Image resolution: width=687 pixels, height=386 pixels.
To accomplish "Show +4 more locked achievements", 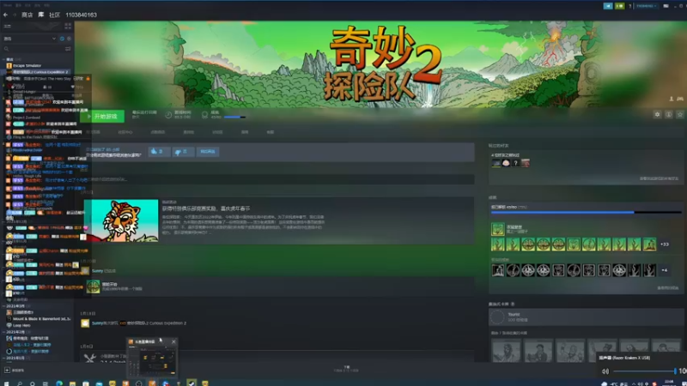I will point(665,270).
